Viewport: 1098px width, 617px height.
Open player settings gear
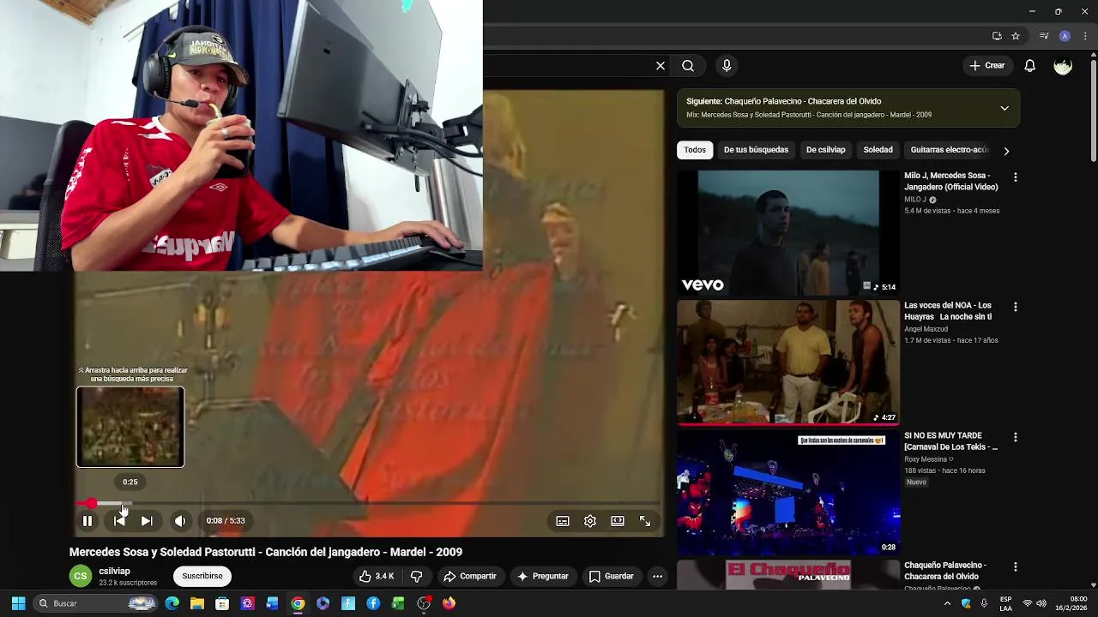coord(590,521)
